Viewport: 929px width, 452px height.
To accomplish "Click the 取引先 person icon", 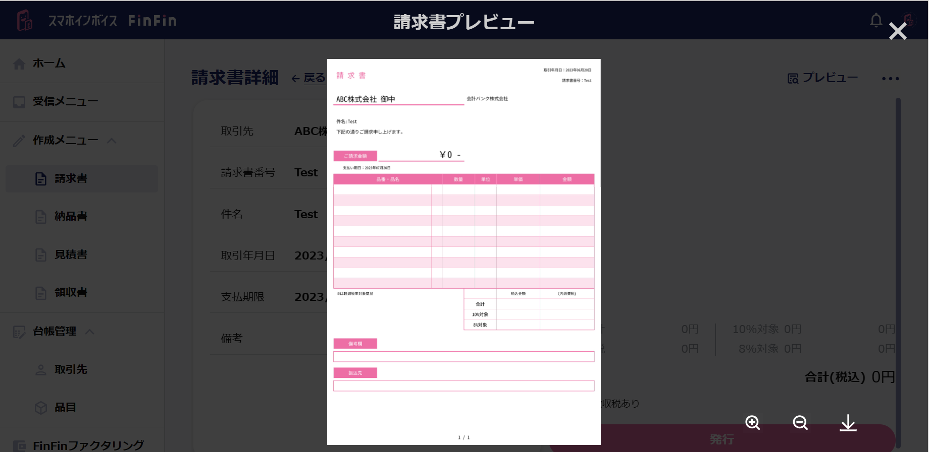I will pyautogui.click(x=41, y=370).
